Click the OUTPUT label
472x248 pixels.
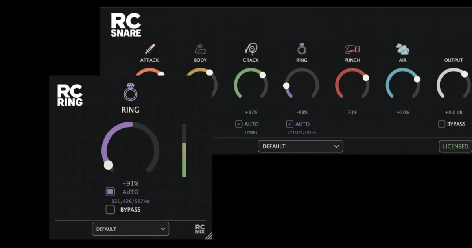[454, 60]
